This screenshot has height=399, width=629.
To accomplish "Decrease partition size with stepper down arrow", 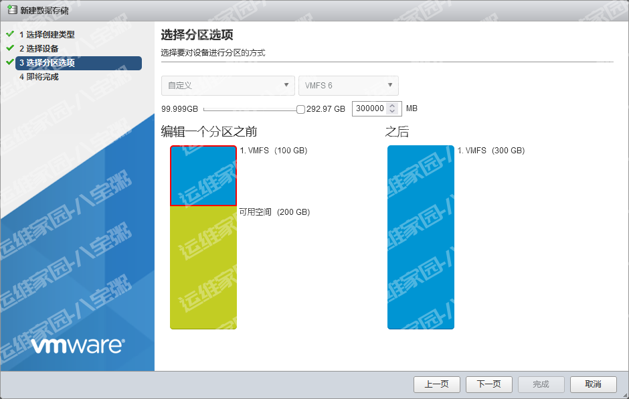I will pyautogui.click(x=393, y=112).
